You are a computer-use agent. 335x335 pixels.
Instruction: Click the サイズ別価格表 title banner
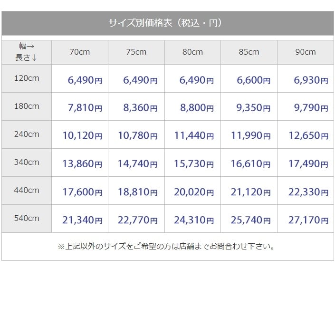pos(167,23)
